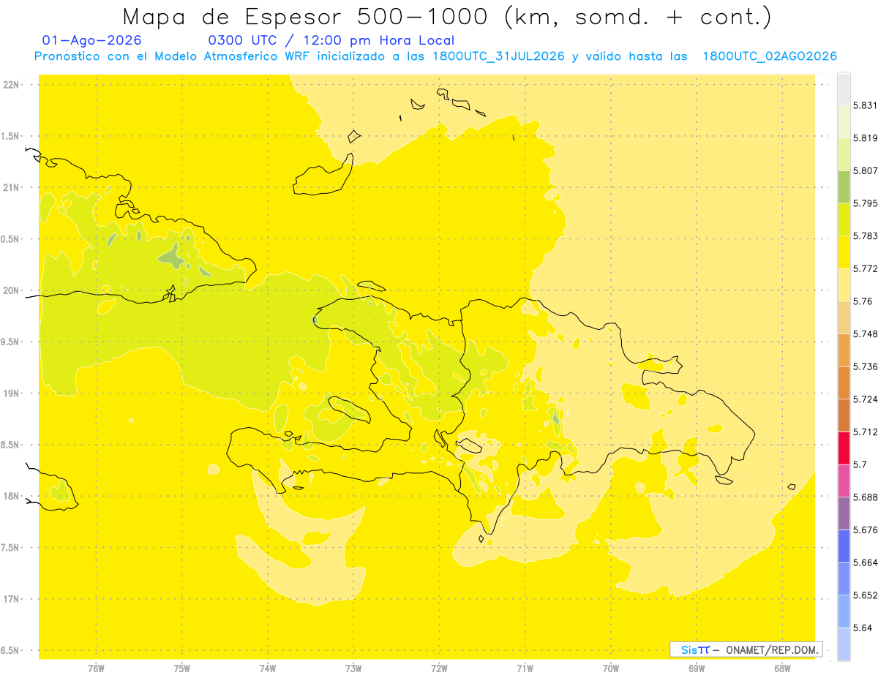Click the latitude label "20N"

tap(11, 290)
